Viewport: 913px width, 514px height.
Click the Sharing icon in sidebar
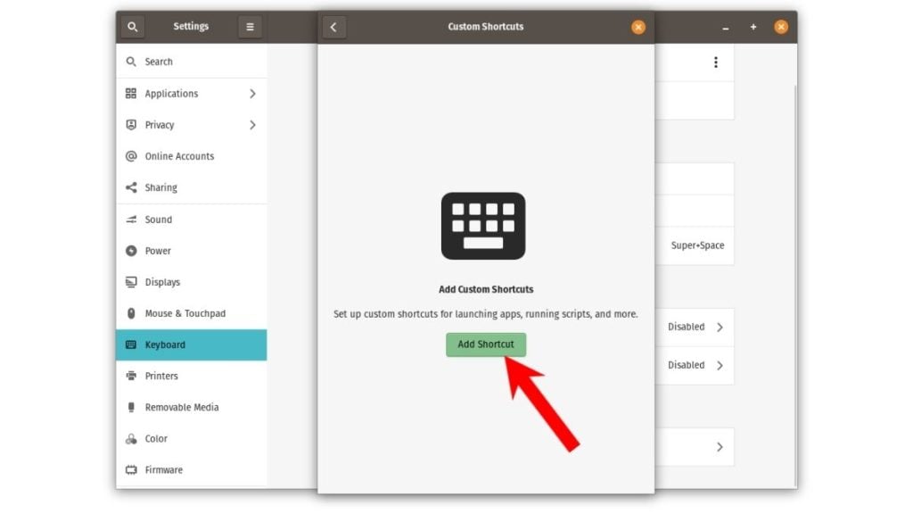click(131, 188)
